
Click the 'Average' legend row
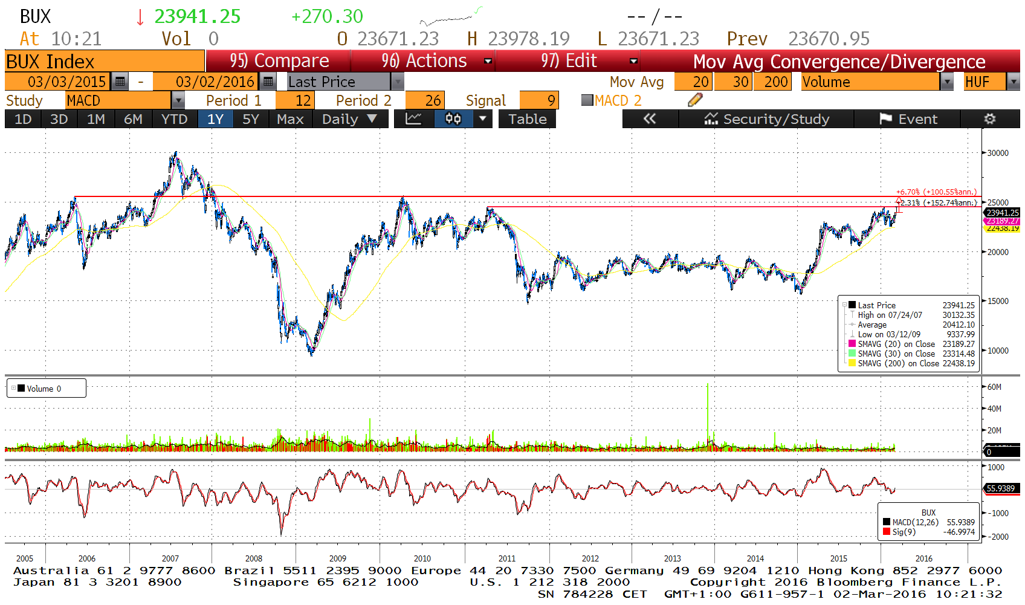click(x=913, y=325)
